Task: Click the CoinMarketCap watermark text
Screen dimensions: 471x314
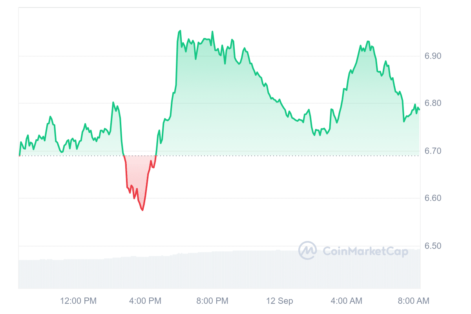Action: coord(365,251)
